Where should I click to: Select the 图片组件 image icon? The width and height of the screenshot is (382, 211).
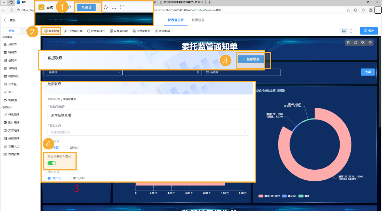[5, 122]
